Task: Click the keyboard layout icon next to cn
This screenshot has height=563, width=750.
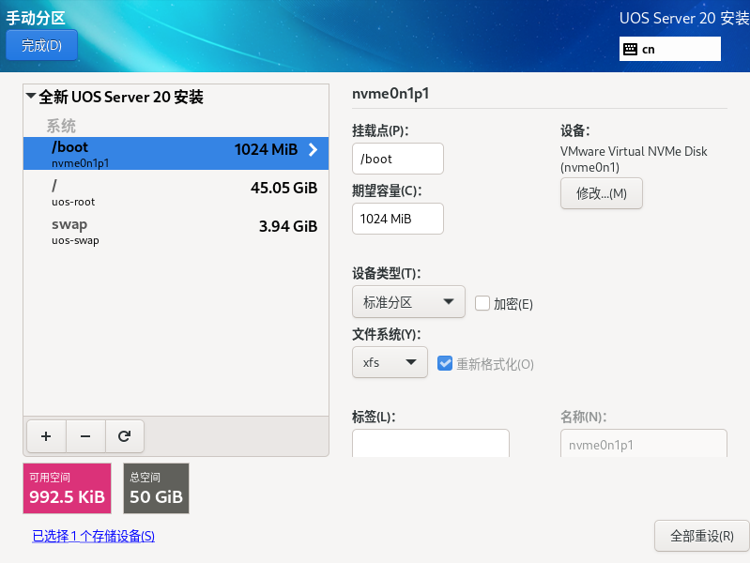Action: click(631, 50)
